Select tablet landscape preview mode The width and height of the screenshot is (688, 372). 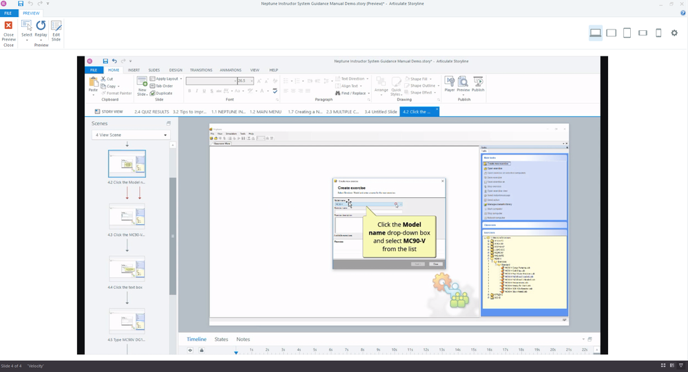coord(612,33)
